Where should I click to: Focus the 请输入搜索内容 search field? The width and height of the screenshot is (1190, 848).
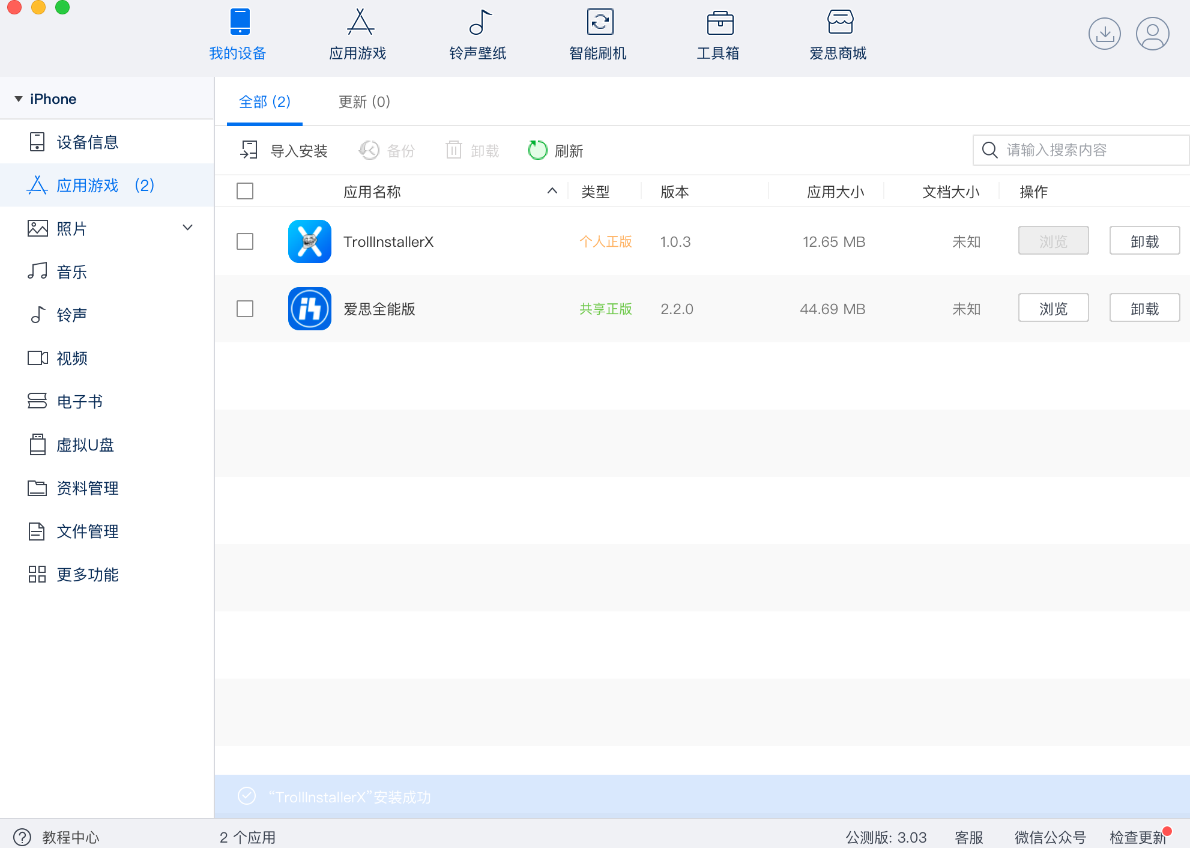(1081, 150)
